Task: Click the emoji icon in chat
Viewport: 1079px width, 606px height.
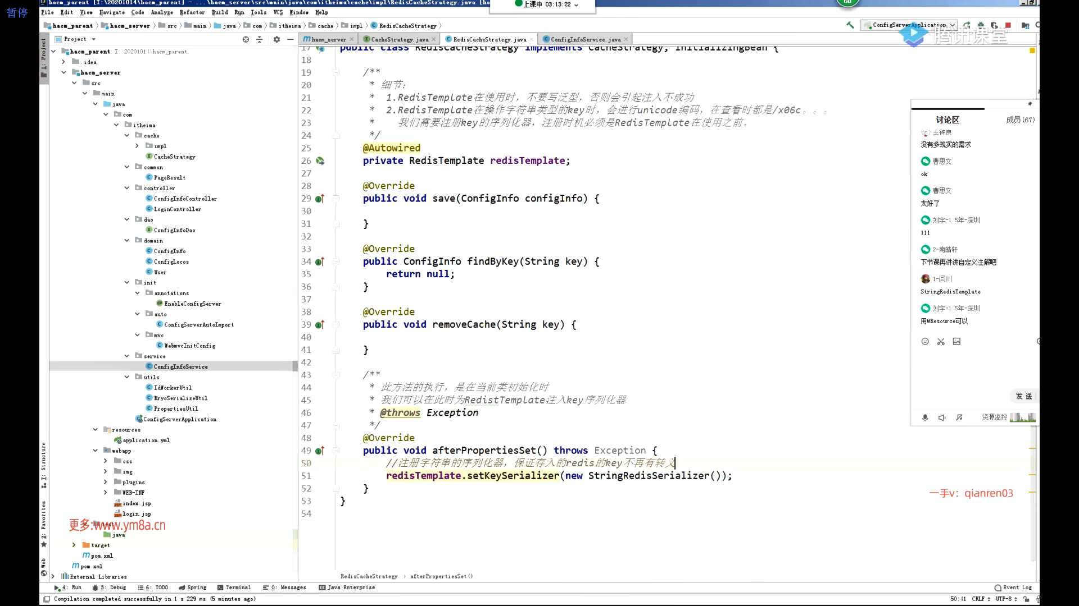Action: [x=925, y=341]
